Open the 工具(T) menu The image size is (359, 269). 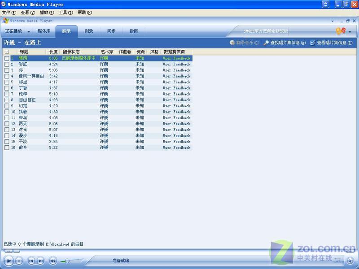(66, 13)
